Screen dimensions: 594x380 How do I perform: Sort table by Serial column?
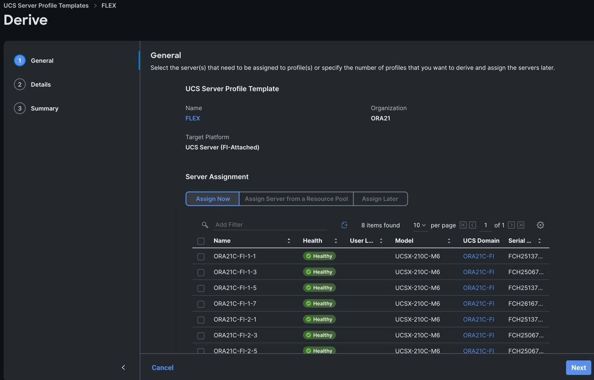[540, 241]
